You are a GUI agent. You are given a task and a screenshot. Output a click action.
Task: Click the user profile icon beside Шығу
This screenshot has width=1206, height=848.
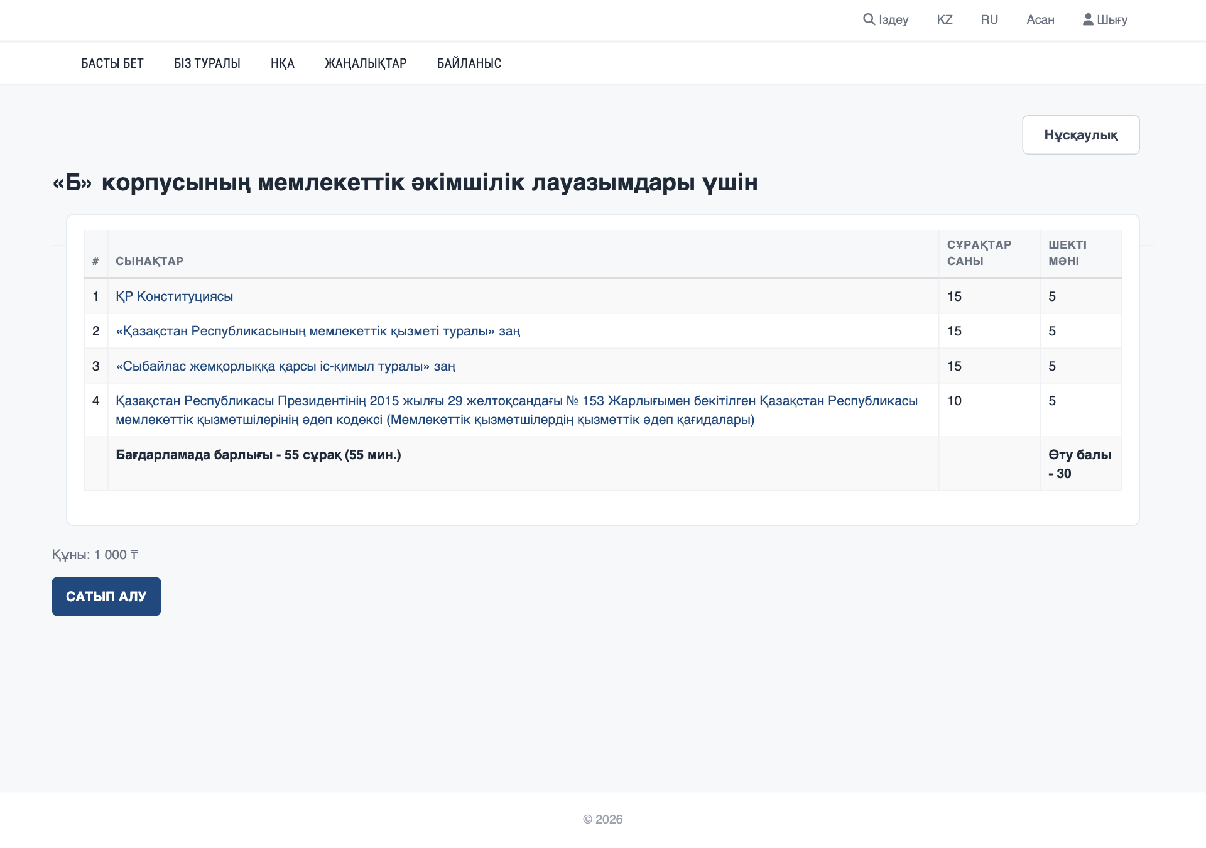click(x=1088, y=19)
